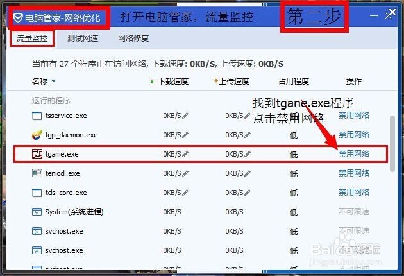
Task: Select the tgame.exe process name
Action: 62,154
